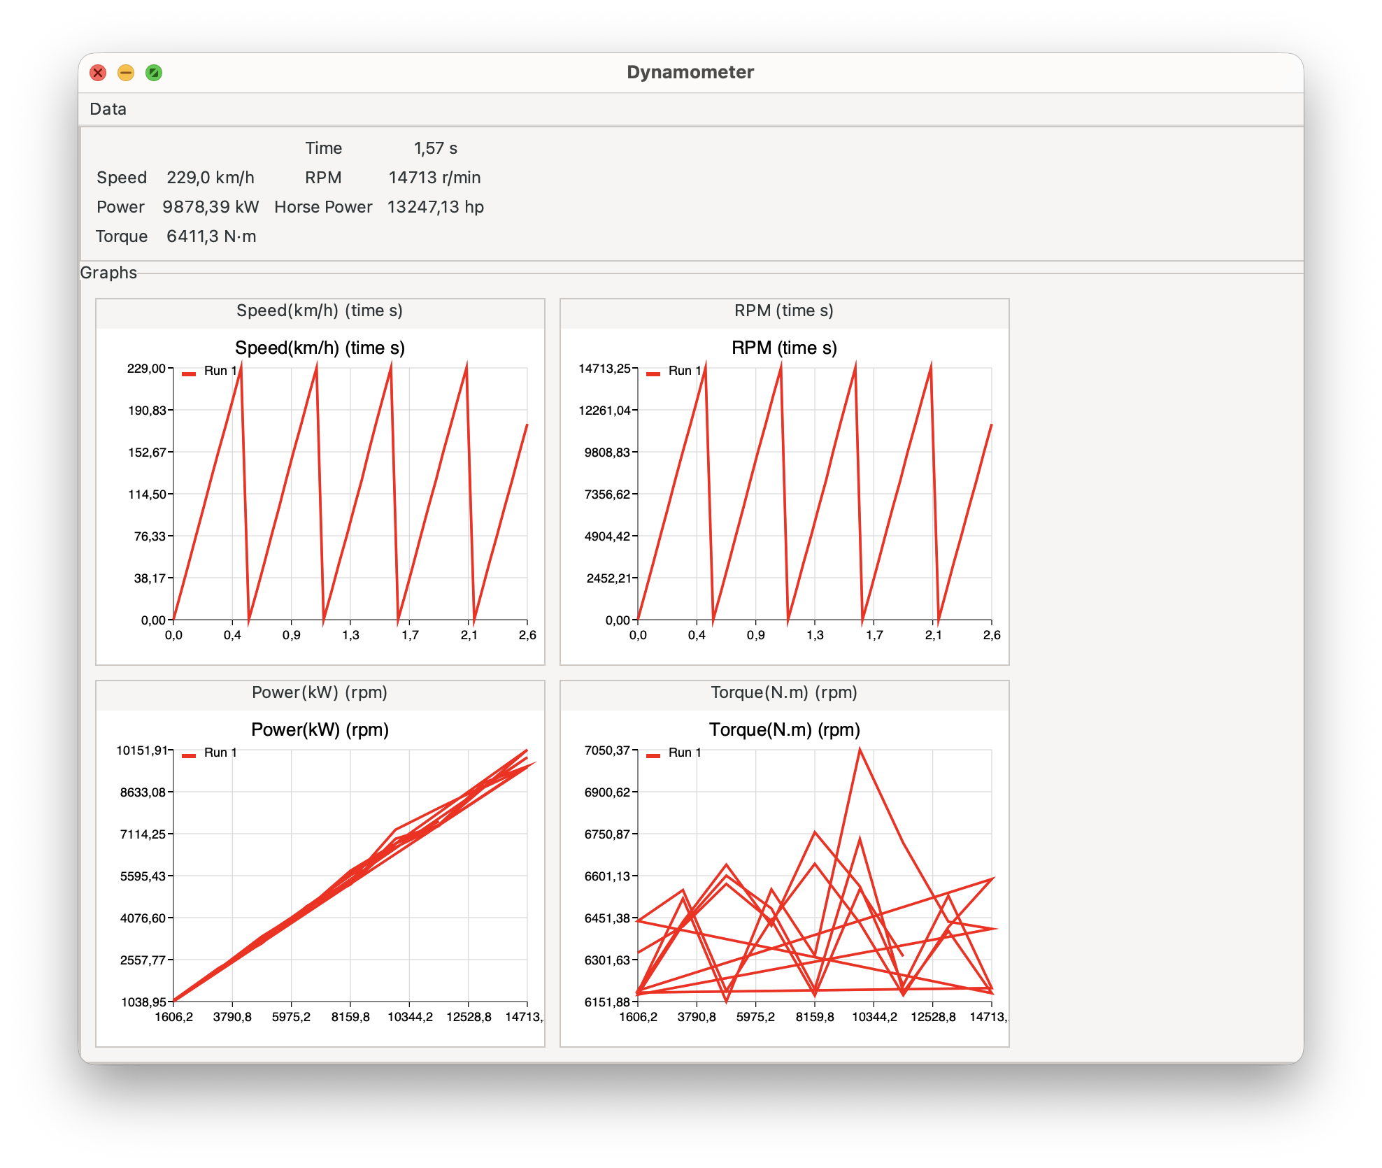Click the green zoom window button
This screenshot has height=1168, width=1382.
tap(154, 73)
